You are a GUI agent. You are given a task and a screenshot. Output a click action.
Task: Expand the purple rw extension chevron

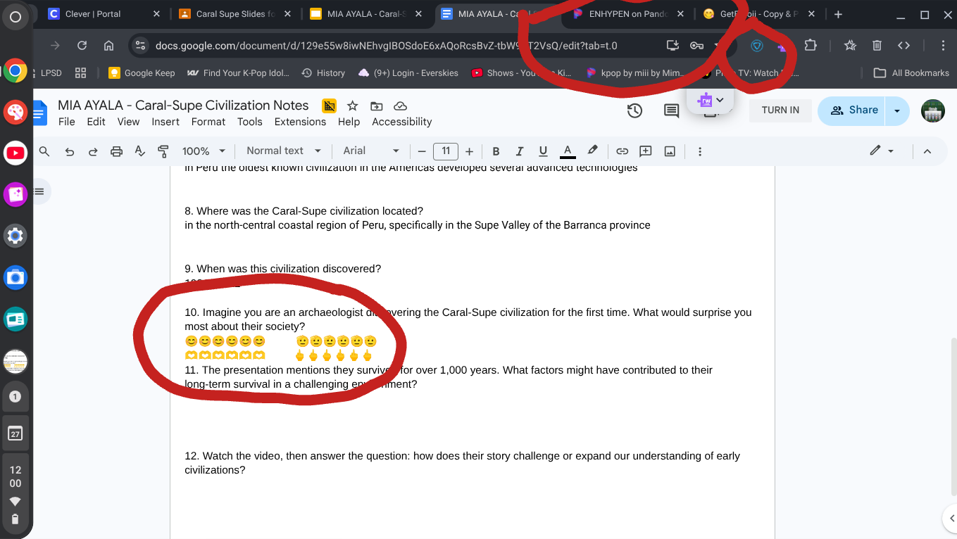click(720, 101)
